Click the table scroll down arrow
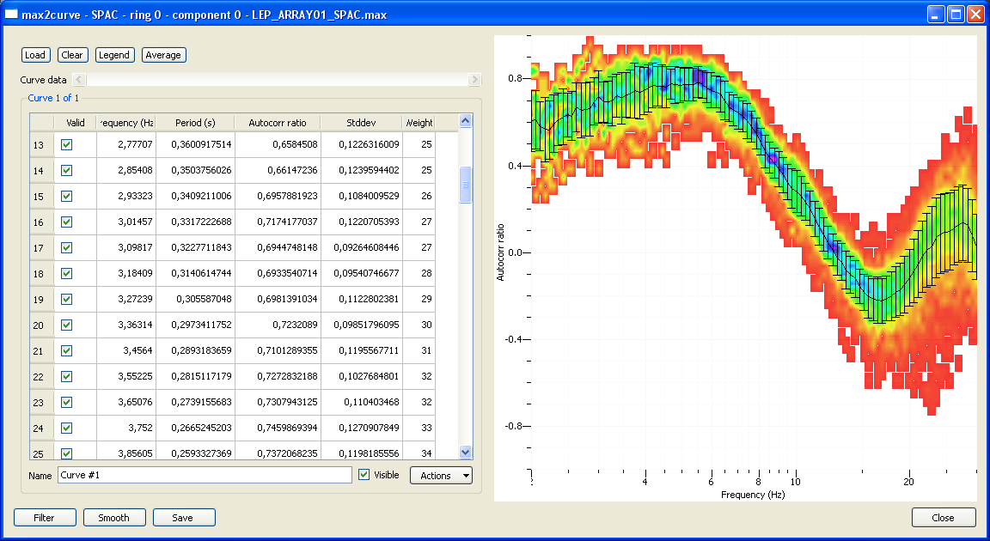Viewport: 990px width, 541px height. 466,452
